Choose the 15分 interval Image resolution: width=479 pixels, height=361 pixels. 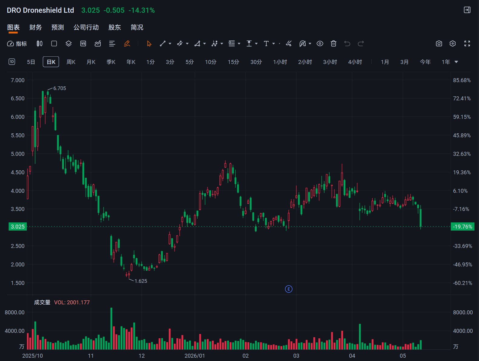tap(234, 62)
